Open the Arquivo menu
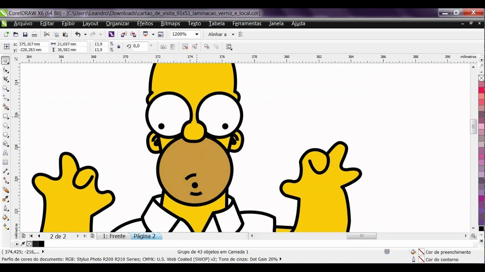 23,23
